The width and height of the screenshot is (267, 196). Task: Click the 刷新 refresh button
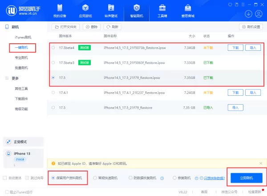(113, 27)
